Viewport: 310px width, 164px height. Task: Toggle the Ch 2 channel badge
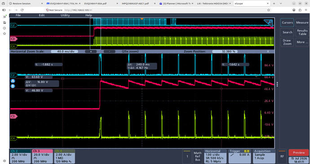(20, 155)
